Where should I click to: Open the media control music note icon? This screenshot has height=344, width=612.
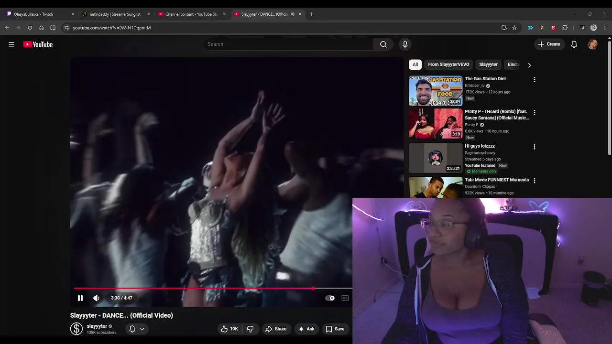click(582, 28)
